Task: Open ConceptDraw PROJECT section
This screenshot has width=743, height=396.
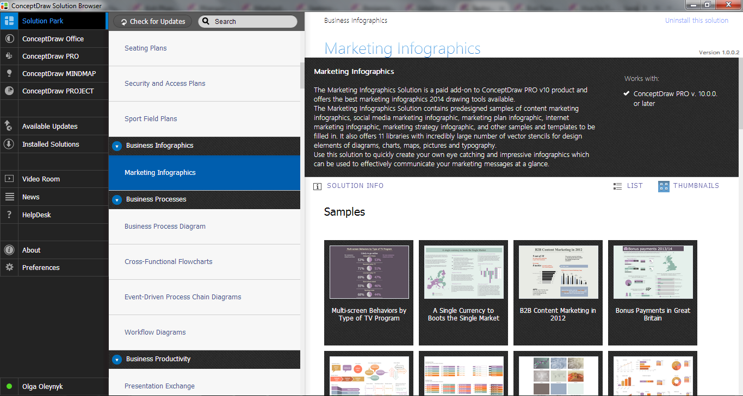Action: click(x=54, y=91)
